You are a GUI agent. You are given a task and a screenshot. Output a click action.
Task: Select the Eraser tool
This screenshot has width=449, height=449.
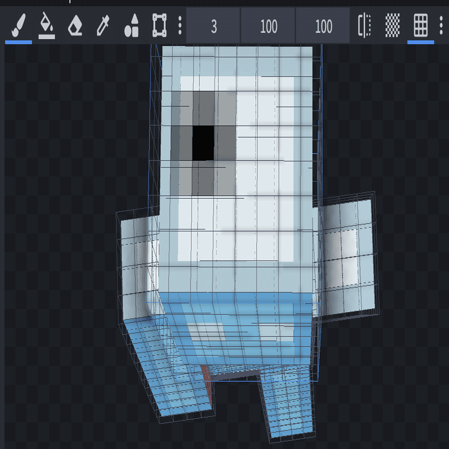[x=75, y=26]
